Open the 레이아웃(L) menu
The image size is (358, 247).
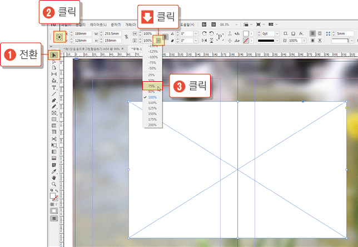click(98, 24)
